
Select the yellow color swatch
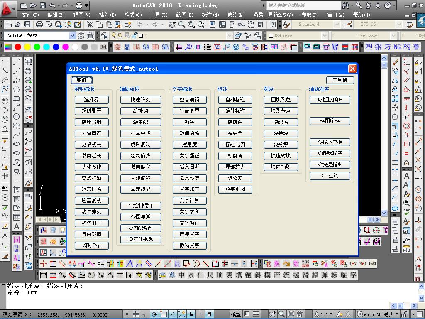[27, 47]
